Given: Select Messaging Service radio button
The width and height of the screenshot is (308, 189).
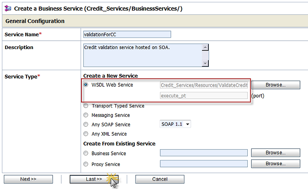Looking at the screenshot, I should [x=86, y=115].
